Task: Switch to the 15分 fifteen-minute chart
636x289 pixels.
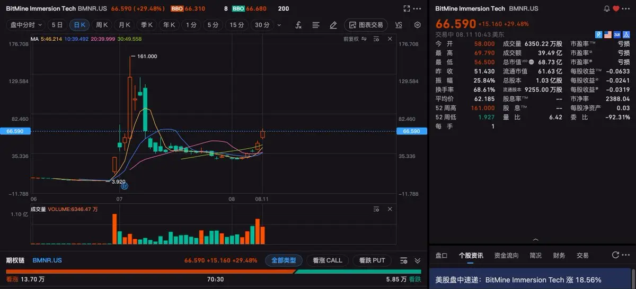Action: (237, 25)
